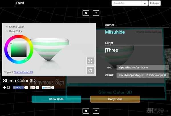Viewport: 171px width, 116px height.
Task: Click the Facebook like count 37
Action: [26, 88]
